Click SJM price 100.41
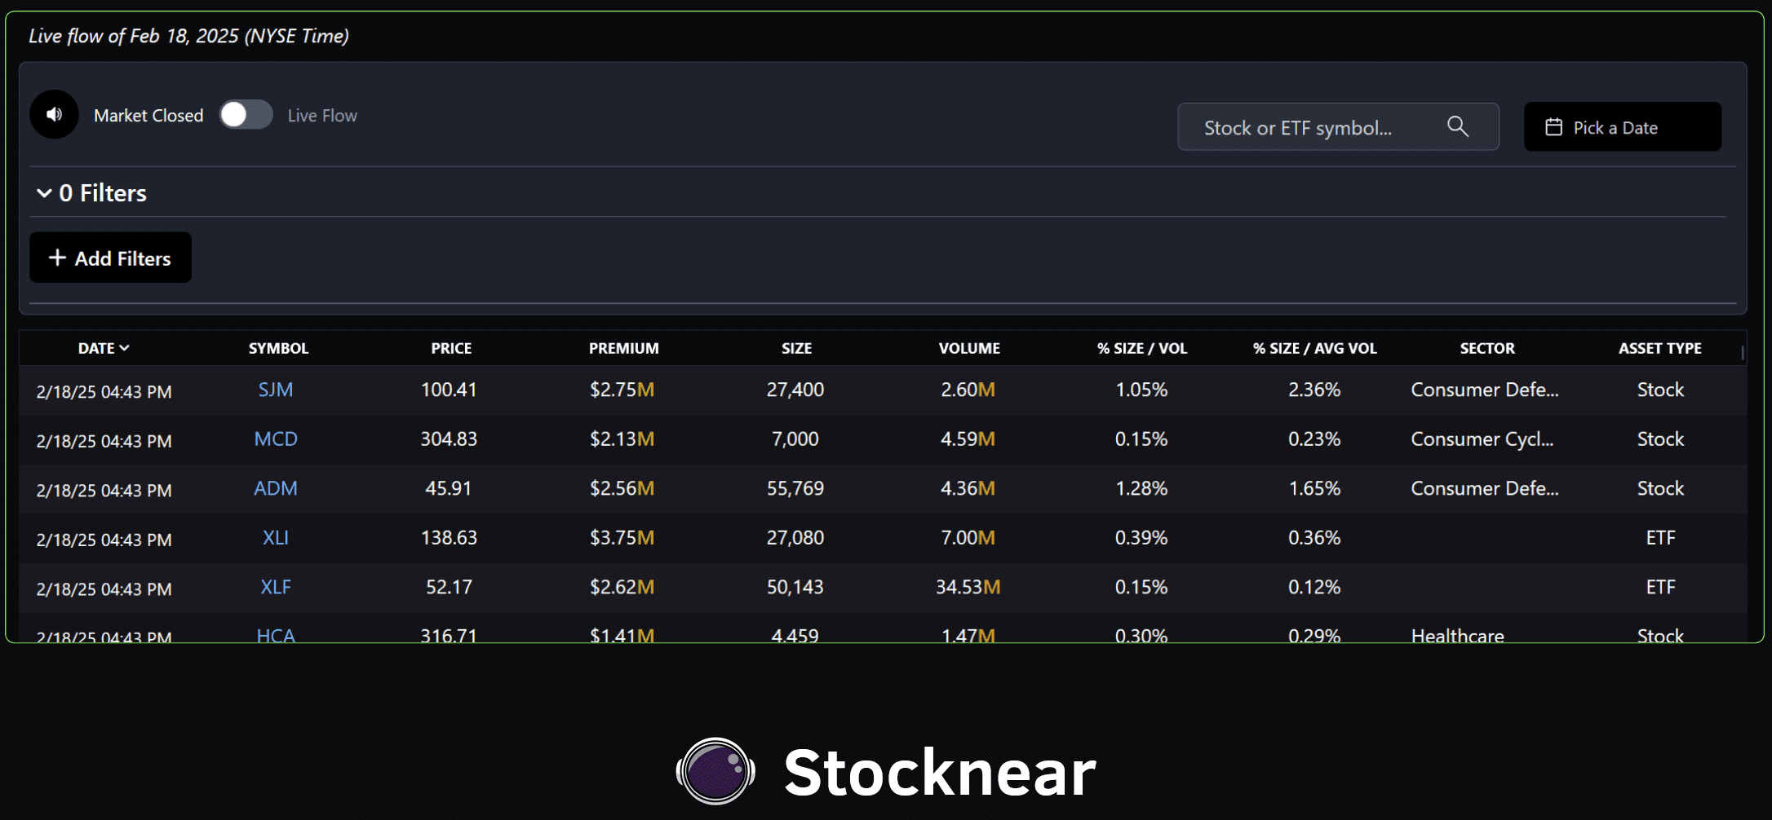1772x820 pixels. pos(449,390)
